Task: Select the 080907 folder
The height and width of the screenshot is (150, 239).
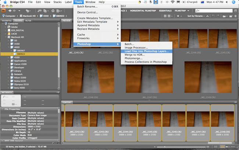Action: pyautogui.click(x=19, y=50)
